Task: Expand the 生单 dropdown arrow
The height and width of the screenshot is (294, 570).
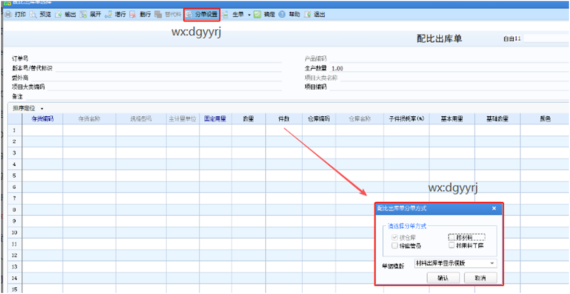Action: [249, 15]
